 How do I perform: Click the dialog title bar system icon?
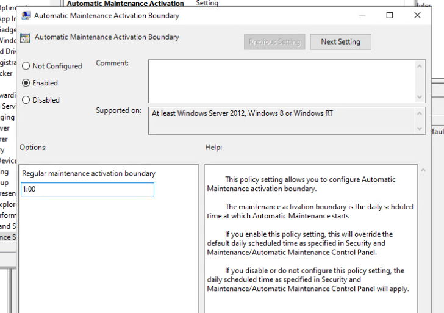tap(26, 16)
